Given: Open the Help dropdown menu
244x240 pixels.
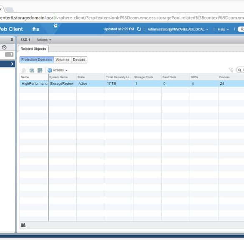Looking at the screenshot, I should (x=223, y=29).
